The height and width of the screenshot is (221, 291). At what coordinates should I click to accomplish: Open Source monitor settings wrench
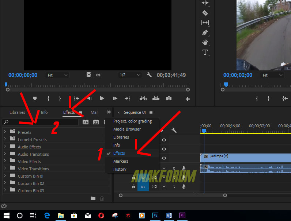click(x=149, y=75)
